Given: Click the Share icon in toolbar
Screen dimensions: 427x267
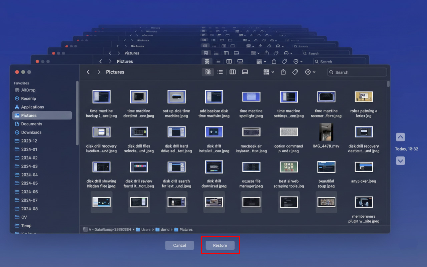Looking at the screenshot, I should click(283, 72).
